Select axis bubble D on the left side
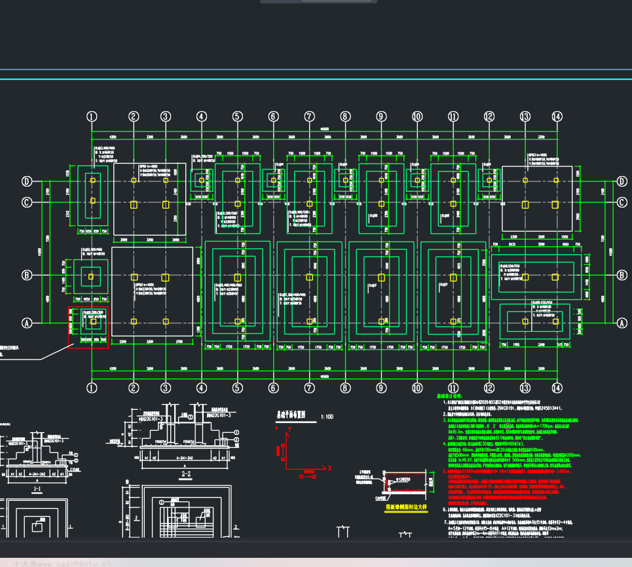Viewport: 632px width, 567px height. (27, 181)
